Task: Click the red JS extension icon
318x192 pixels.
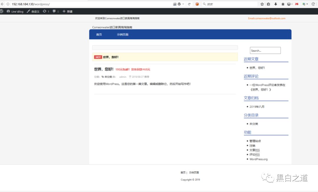Action: pos(297,4)
